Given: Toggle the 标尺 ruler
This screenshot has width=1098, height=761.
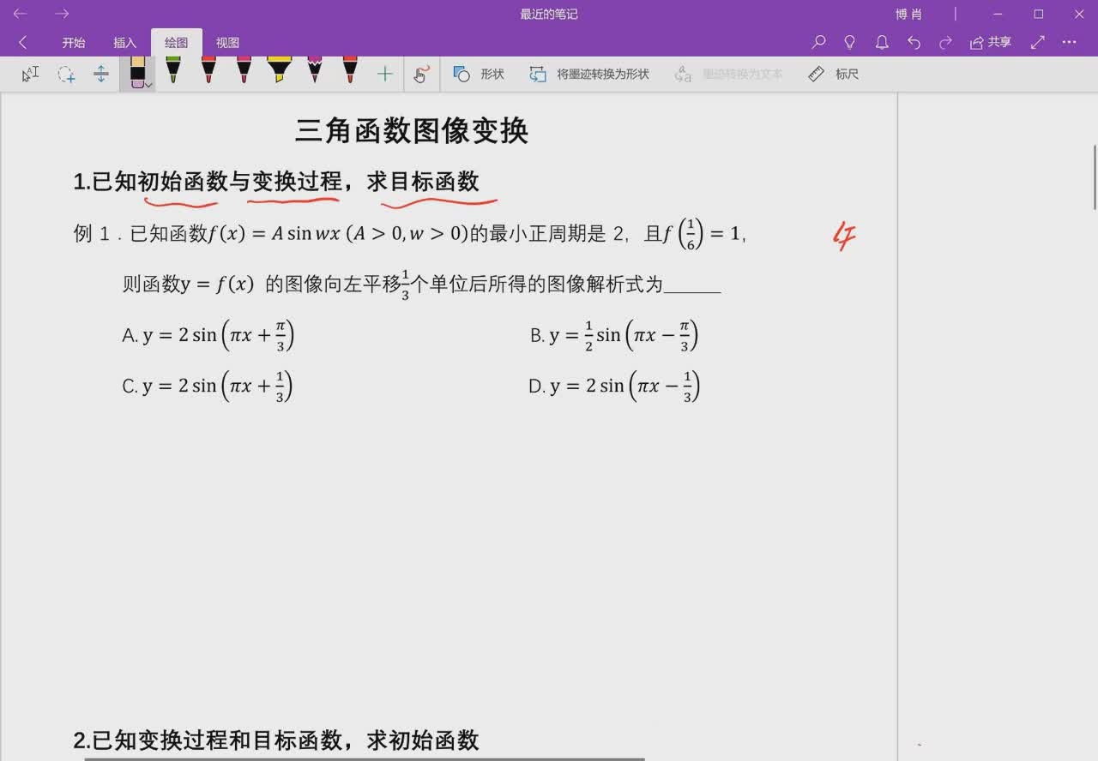Looking at the screenshot, I should (834, 75).
